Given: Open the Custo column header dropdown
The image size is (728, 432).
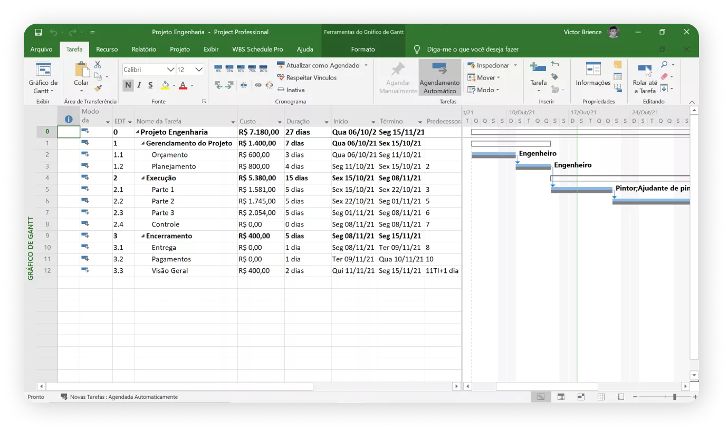Looking at the screenshot, I should tap(280, 122).
